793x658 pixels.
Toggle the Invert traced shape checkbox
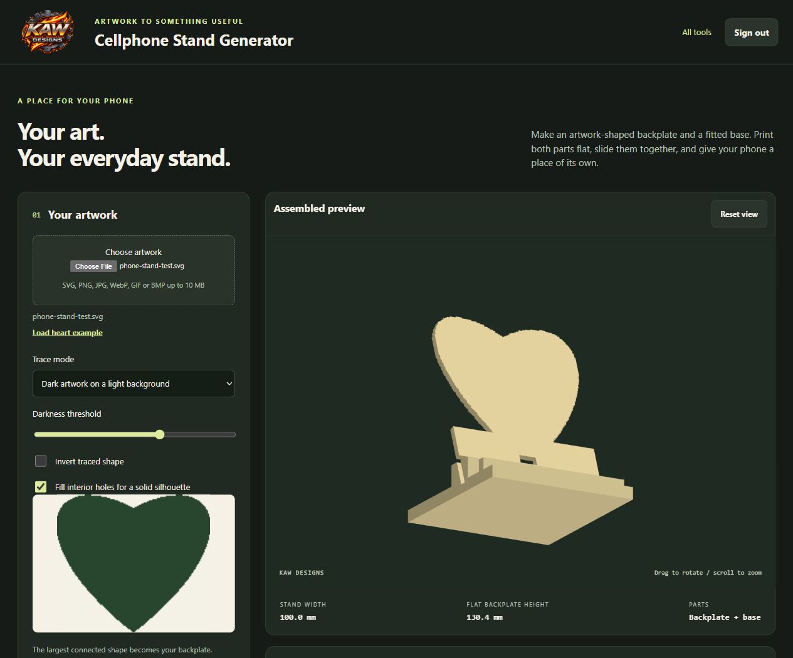(41, 461)
